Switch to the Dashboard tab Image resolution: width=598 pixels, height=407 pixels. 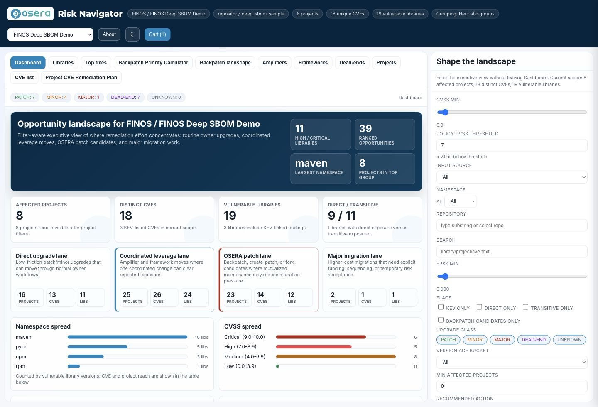click(28, 63)
